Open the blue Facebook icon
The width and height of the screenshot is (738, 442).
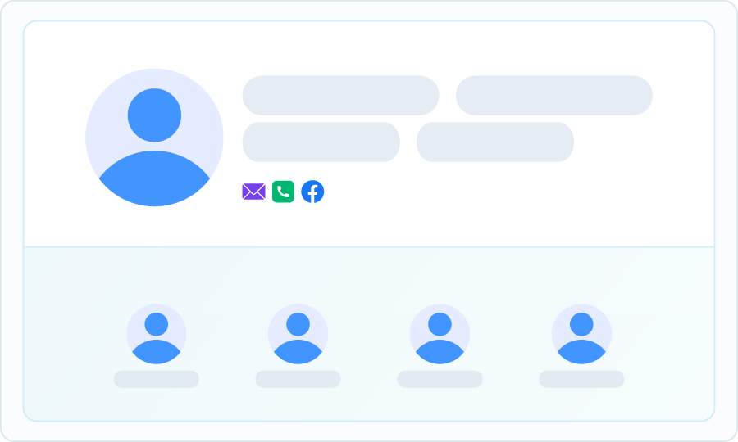click(312, 192)
